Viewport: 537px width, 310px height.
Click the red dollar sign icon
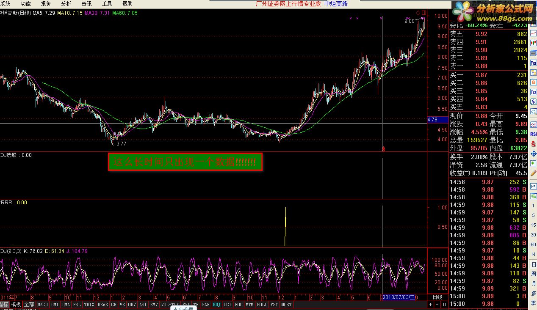tap(533, 144)
